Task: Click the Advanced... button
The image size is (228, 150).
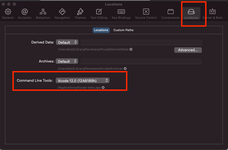Action: pos(188,50)
